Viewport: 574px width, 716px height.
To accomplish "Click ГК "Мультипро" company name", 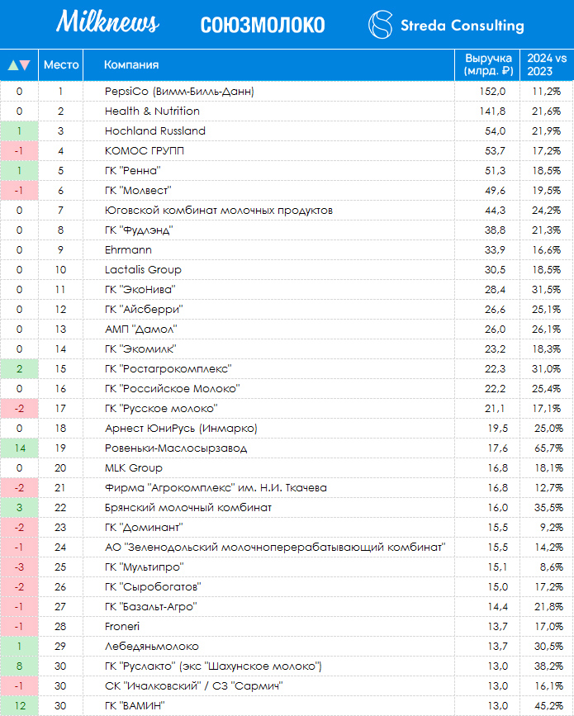I will point(145,567).
